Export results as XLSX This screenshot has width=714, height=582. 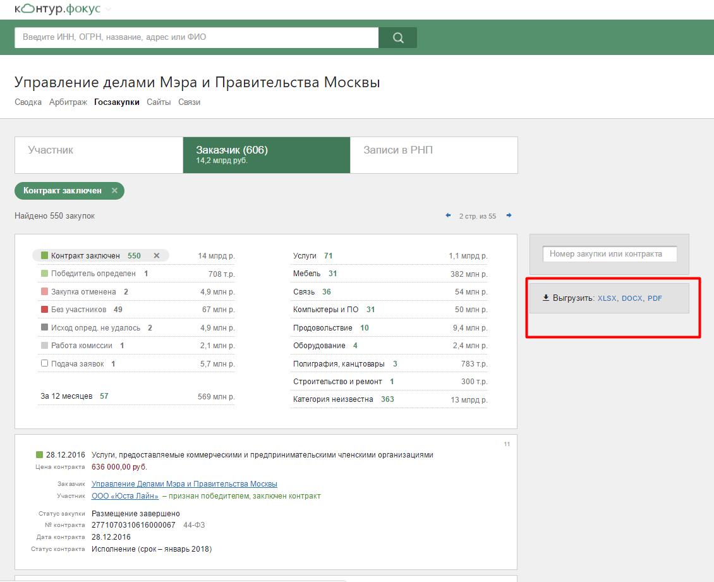[607, 298]
